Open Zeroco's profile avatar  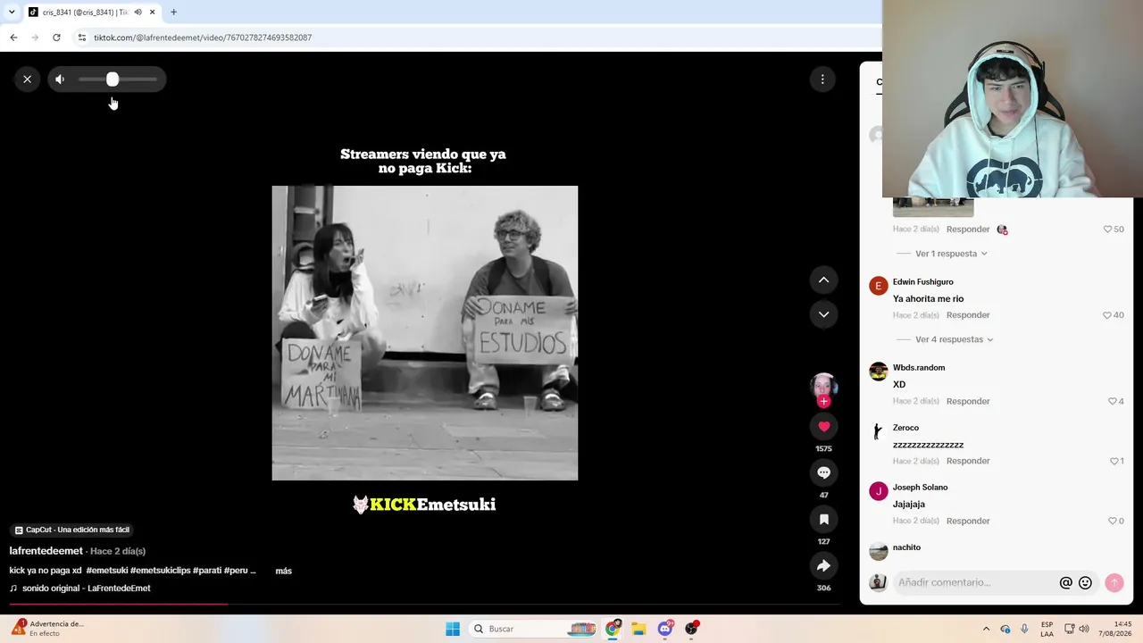pos(879,431)
